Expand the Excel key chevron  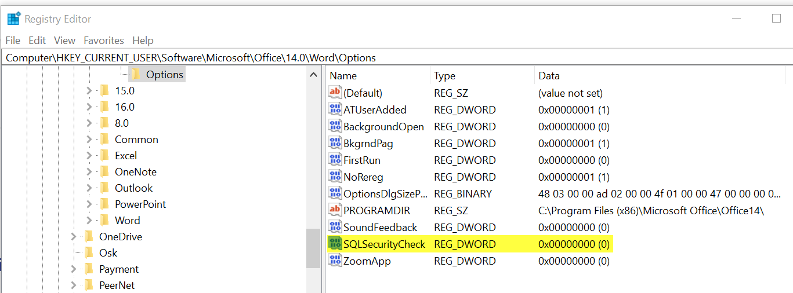click(x=89, y=156)
